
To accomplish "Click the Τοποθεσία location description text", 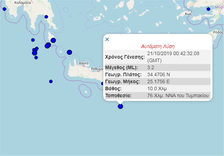I will 178,96.
